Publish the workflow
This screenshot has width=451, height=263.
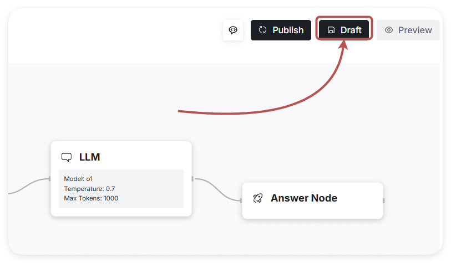[281, 30]
